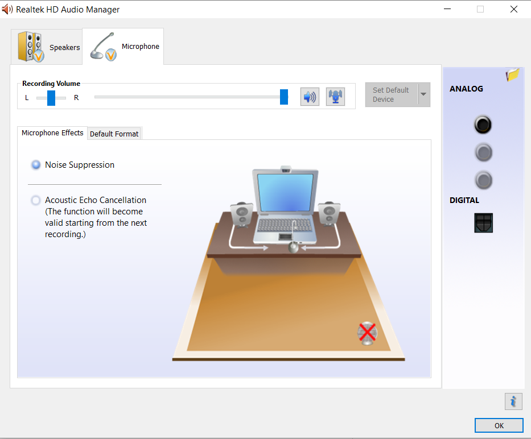Expand the Set Default Device dropdown arrow
The height and width of the screenshot is (439, 531).
point(423,94)
